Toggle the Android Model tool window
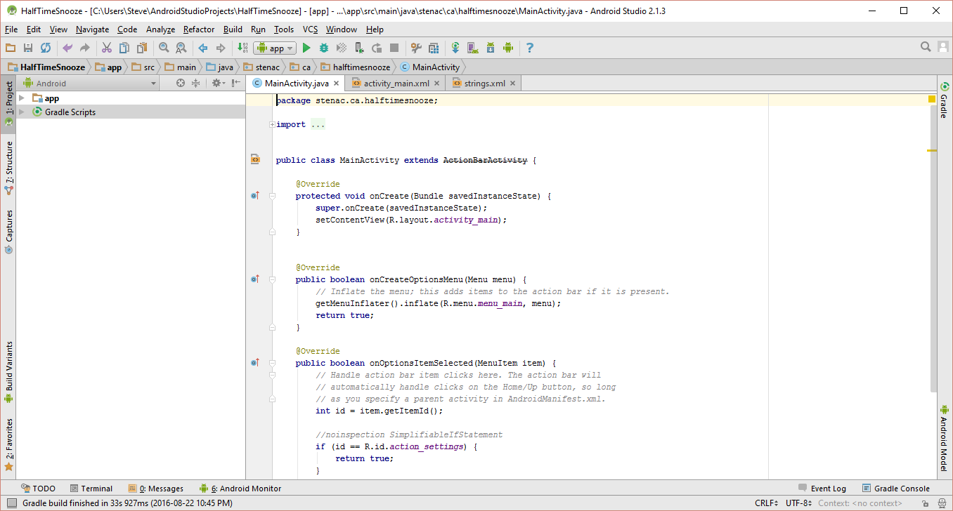Viewport: 953px width, 511px height. point(944,438)
